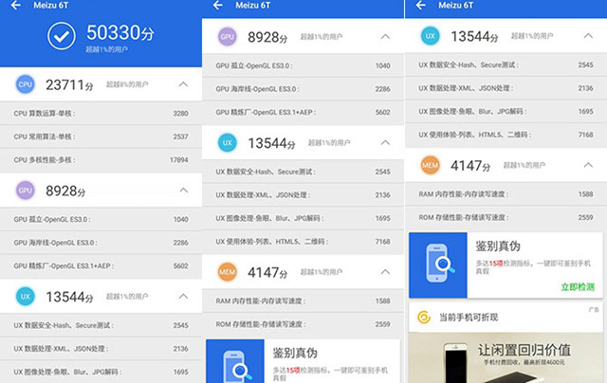Select UX 使用体验 row 7168 in right screenshot
The image size is (607, 383).
coord(506,135)
